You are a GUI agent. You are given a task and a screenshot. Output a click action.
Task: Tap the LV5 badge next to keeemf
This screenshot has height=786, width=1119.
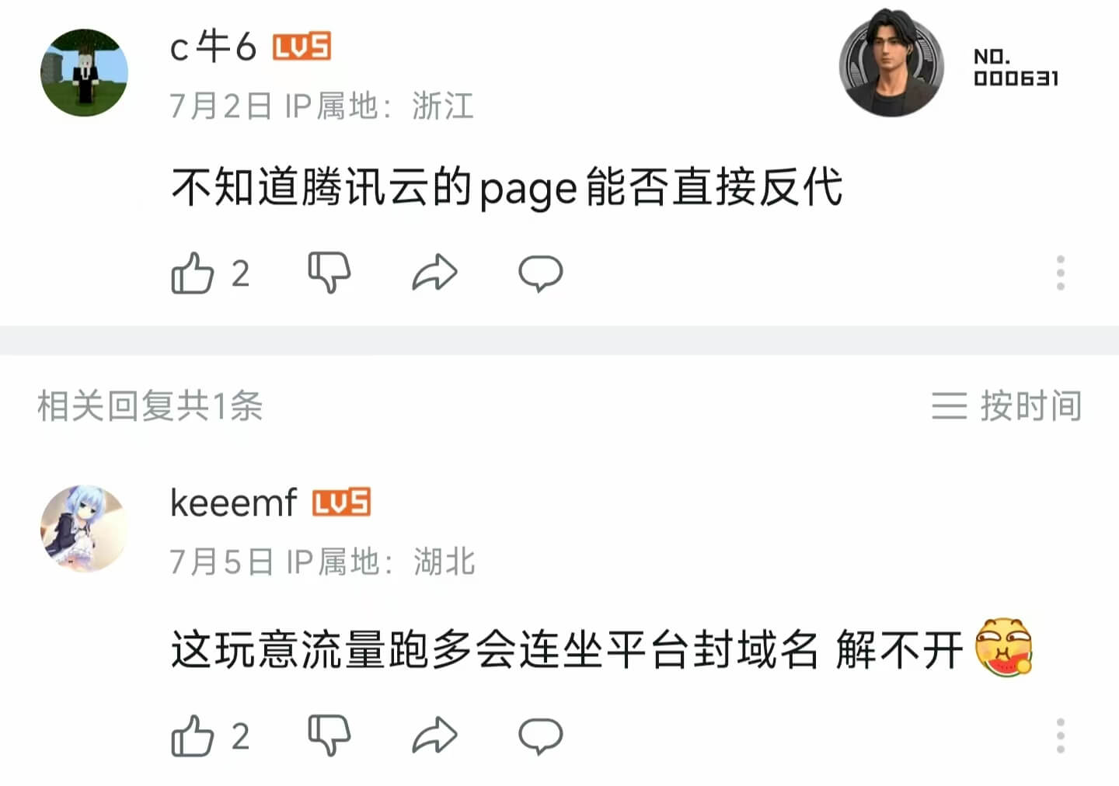click(341, 503)
